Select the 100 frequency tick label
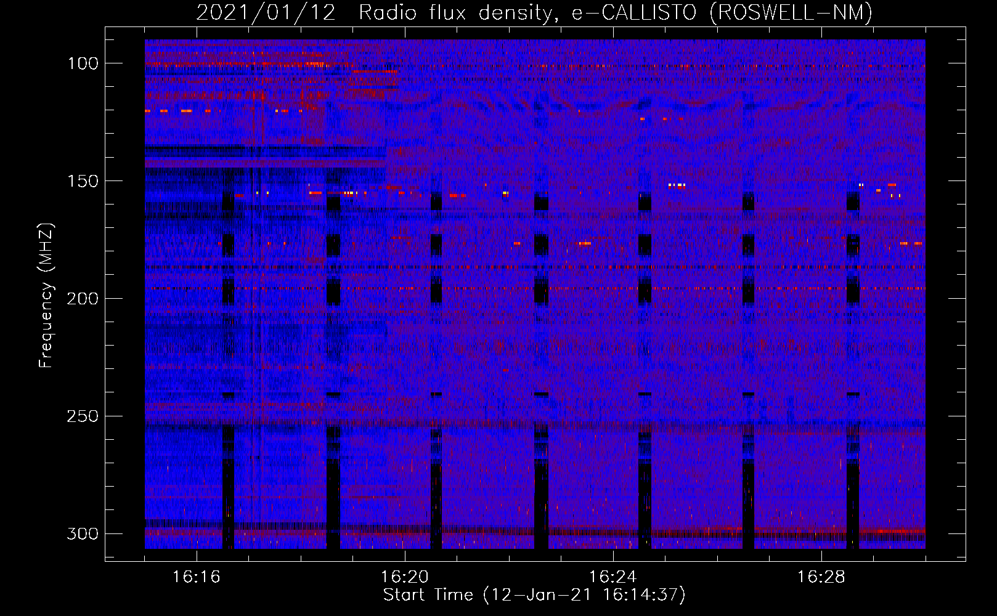The width and height of the screenshot is (997, 616). tap(83, 63)
